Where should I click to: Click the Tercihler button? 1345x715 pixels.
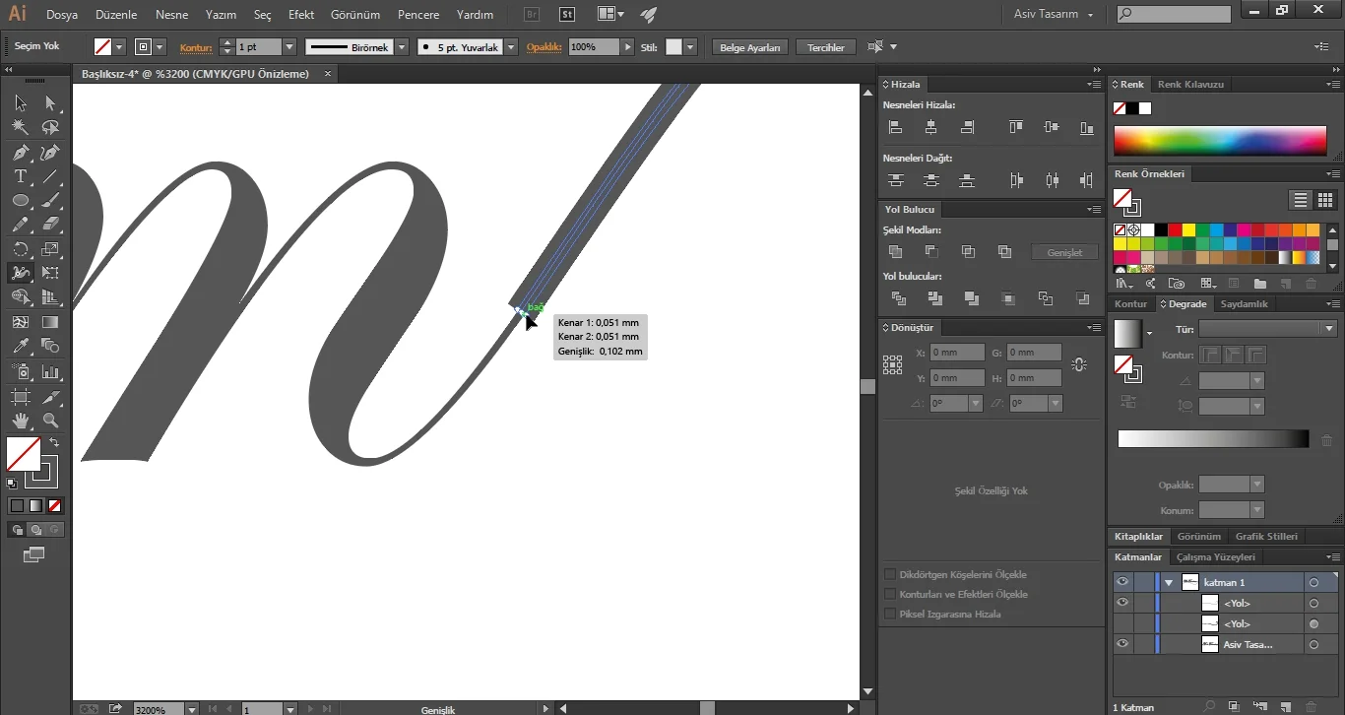826,47
